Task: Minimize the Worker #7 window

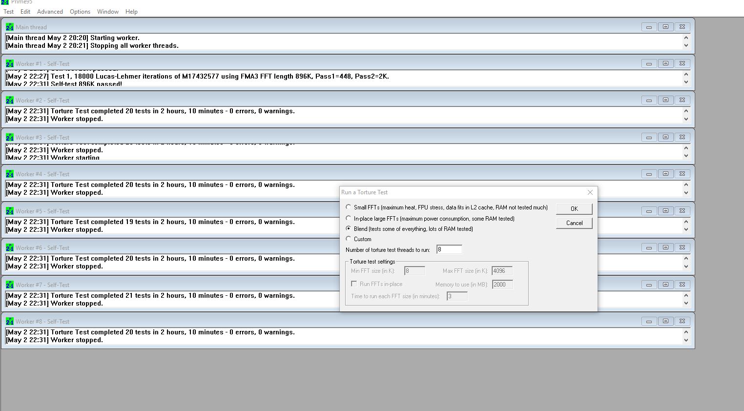Action: 649,285
